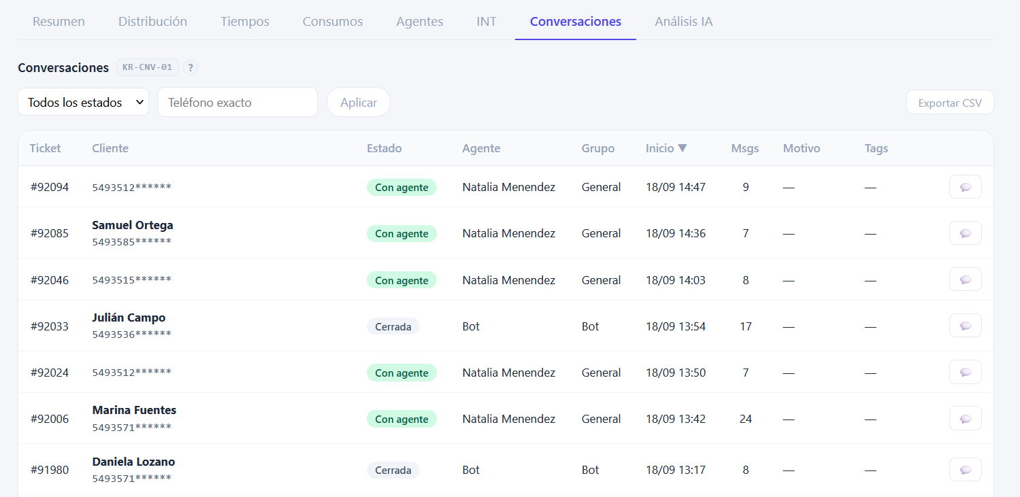Toggle the Inicio sort arrow
1020x497 pixels.
point(682,148)
